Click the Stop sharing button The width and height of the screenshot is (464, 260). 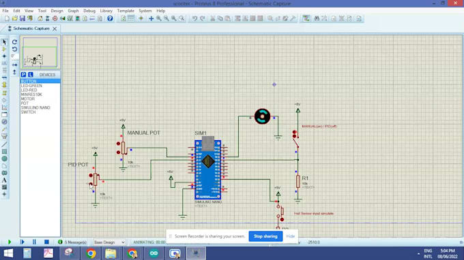(x=265, y=236)
